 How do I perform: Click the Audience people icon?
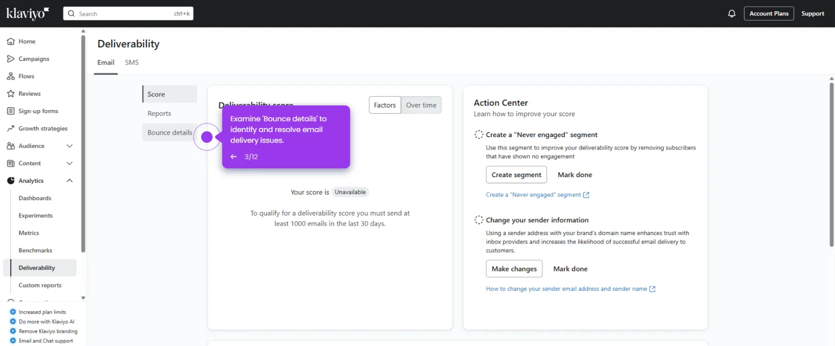point(11,146)
